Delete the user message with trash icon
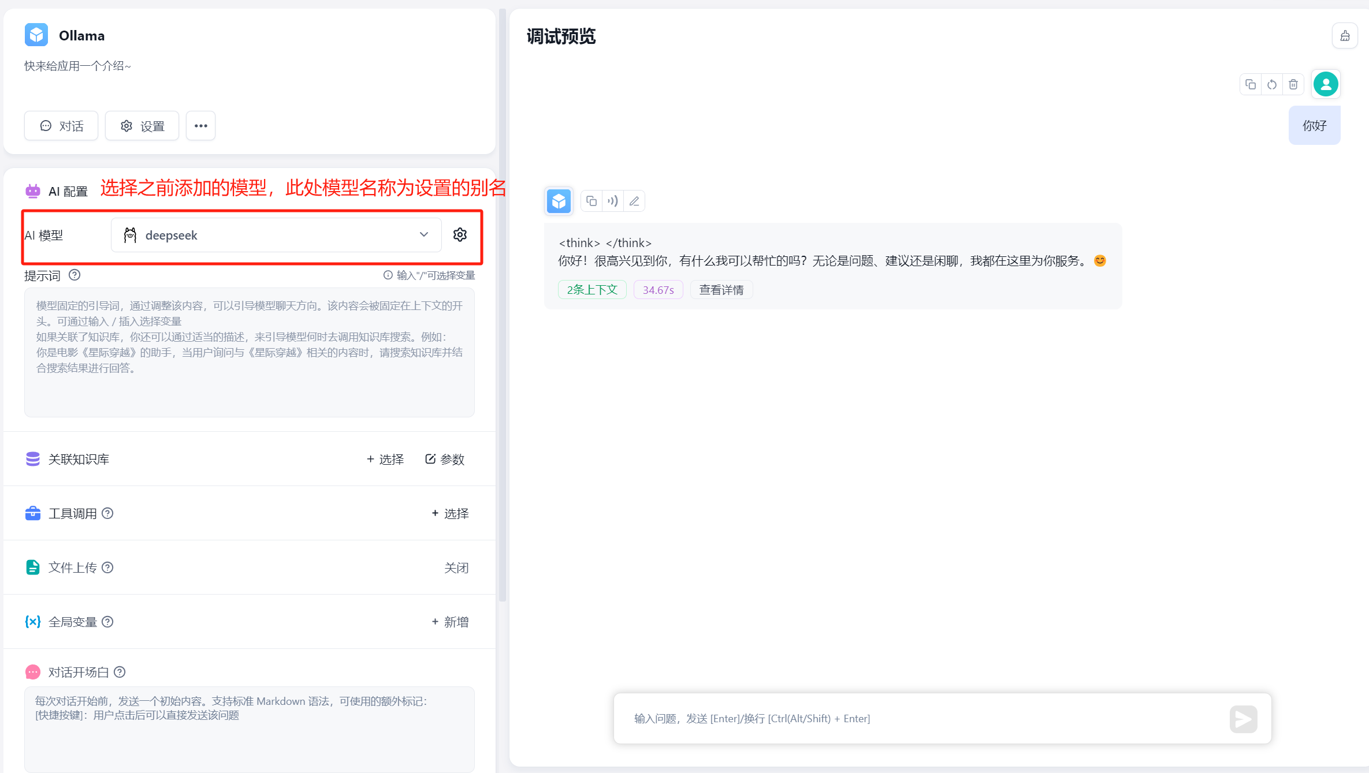The image size is (1369, 773). coord(1293,85)
